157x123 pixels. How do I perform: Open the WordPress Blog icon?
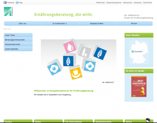point(17,3)
